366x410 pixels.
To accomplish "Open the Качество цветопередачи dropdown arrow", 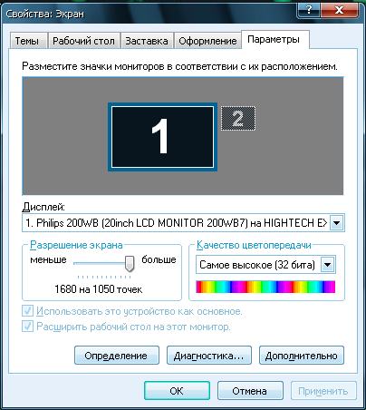I will [x=328, y=265].
